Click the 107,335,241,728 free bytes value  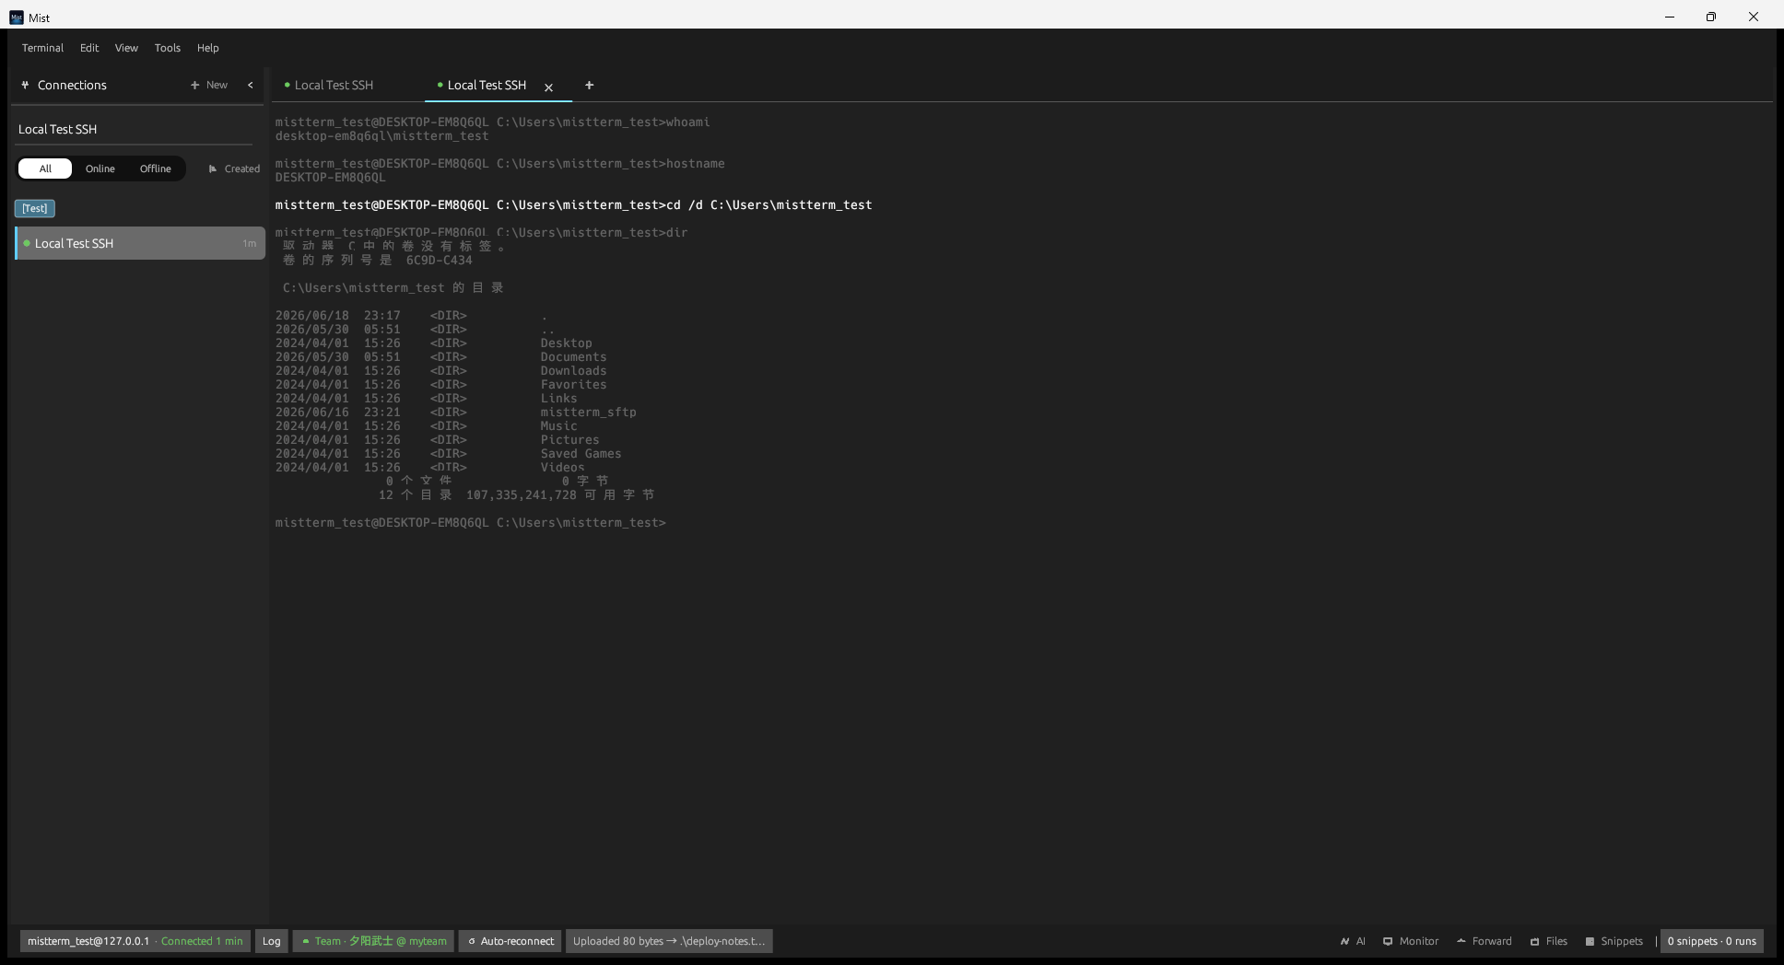tap(521, 495)
